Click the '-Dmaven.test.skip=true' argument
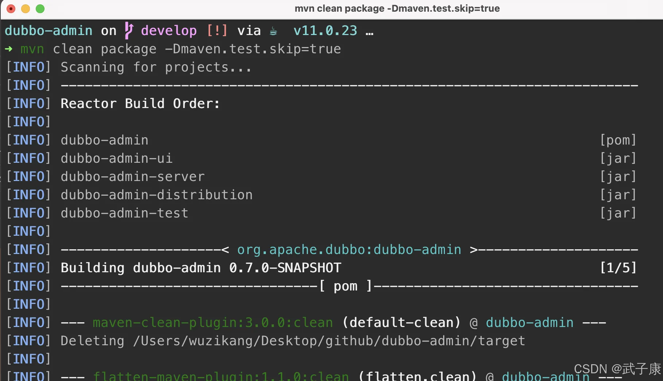 pyautogui.click(x=253, y=49)
